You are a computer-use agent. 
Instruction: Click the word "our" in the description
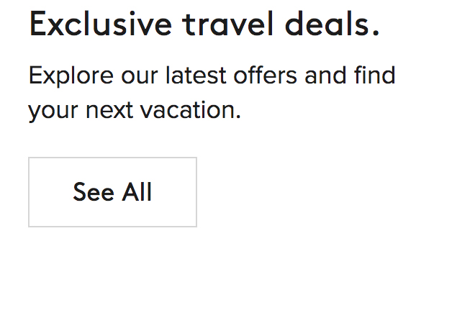coord(137,75)
